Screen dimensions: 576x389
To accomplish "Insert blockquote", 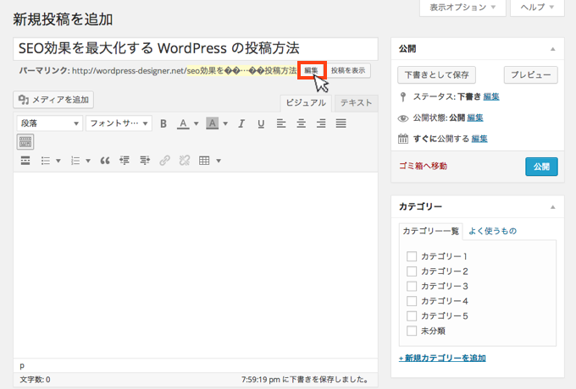I will coord(105,161).
